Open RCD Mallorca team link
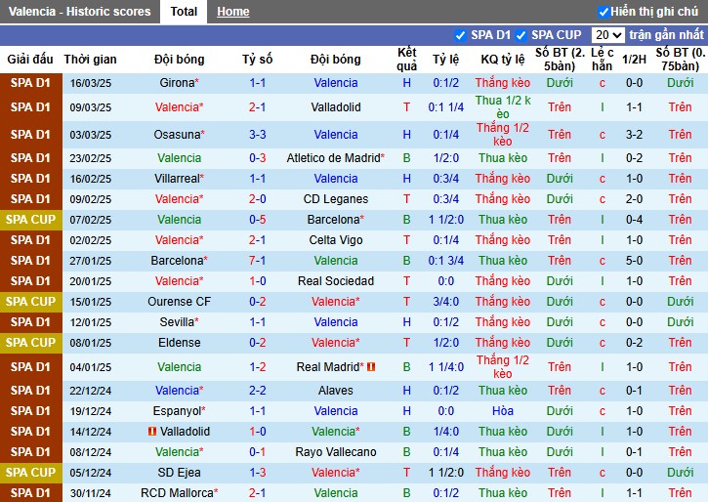 179,493
